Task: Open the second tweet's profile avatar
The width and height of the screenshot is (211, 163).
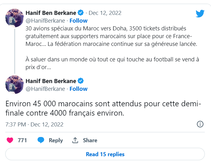Action: tap(15, 84)
